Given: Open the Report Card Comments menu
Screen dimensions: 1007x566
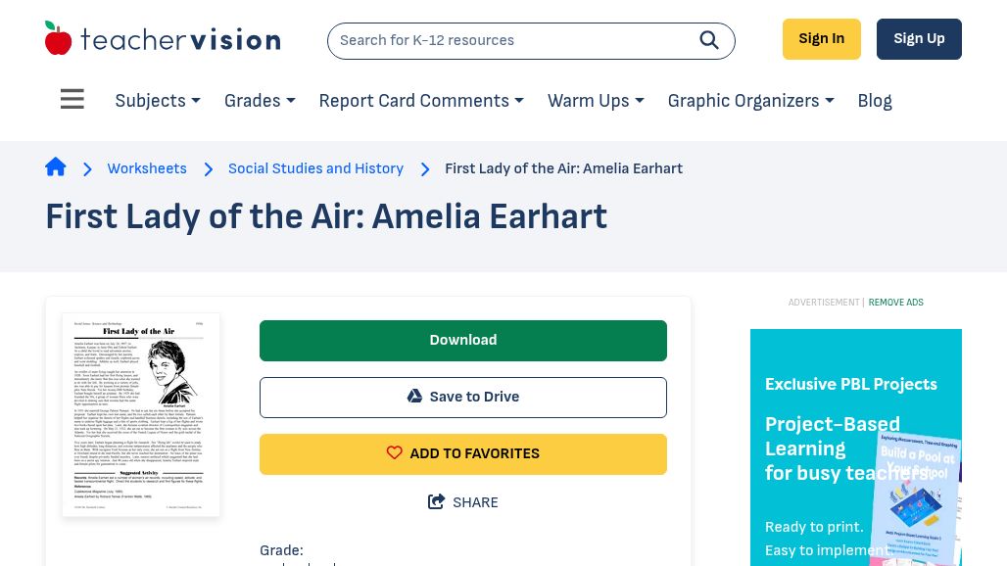Looking at the screenshot, I should (x=421, y=101).
